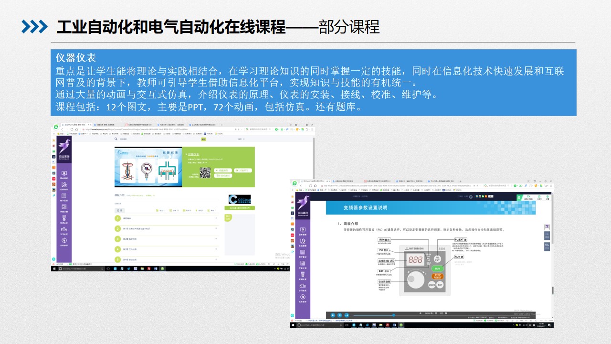Expand chapter row number 2
This screenshot has width=611, height=344.
(x=167, y=229)
